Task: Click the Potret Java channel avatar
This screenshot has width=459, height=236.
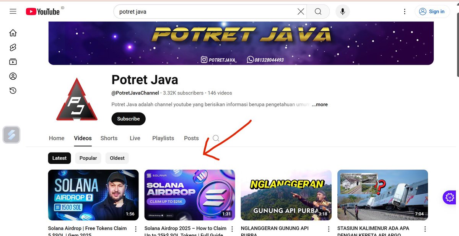Action: tap(77, 99)
